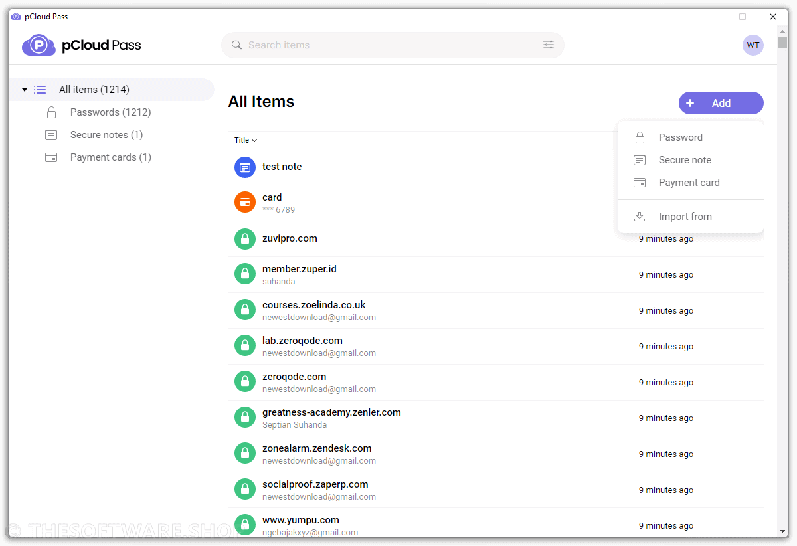
Task: Click the lock icon beside zonealarm.zendesk.com
Action: point(245,453)
